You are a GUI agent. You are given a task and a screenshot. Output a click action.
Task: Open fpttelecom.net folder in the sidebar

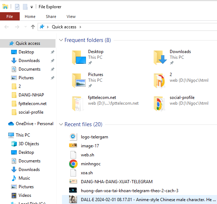(x=33, y=104)
